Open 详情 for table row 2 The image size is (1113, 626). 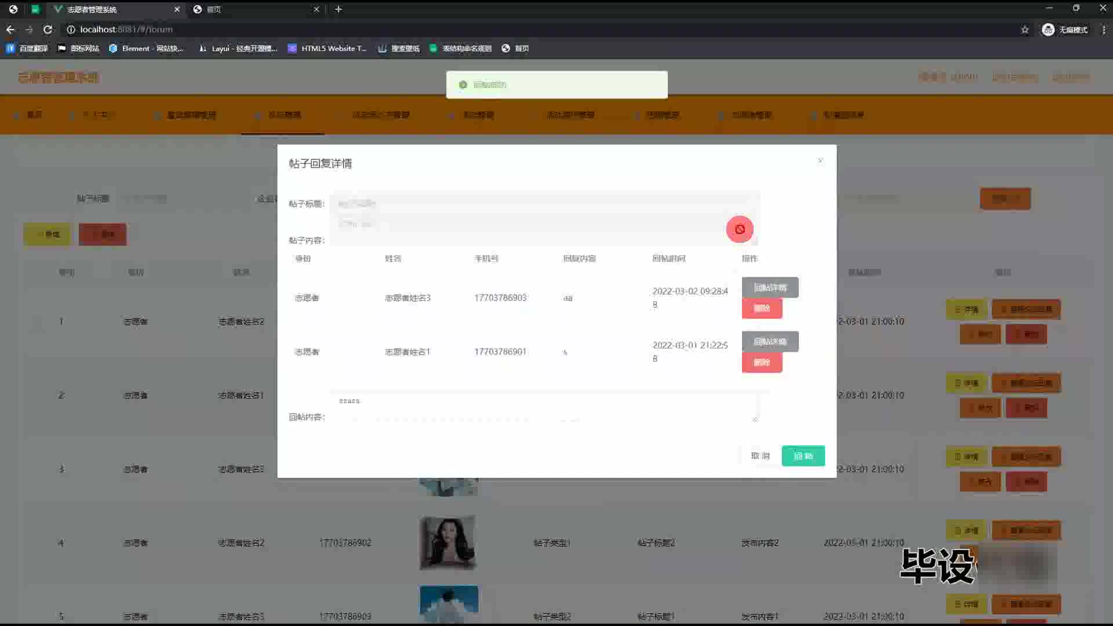(966, 383)
